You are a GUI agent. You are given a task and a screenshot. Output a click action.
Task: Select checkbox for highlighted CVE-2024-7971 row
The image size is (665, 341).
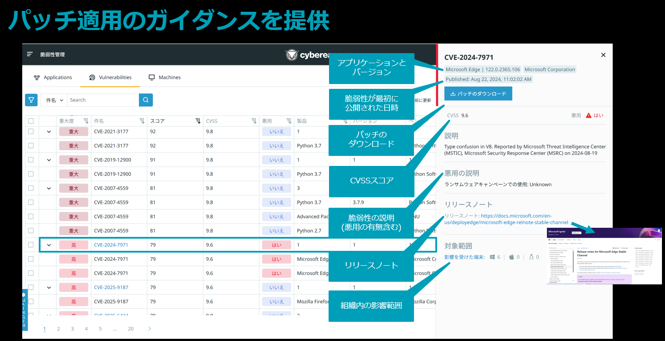tap(31, 245)
